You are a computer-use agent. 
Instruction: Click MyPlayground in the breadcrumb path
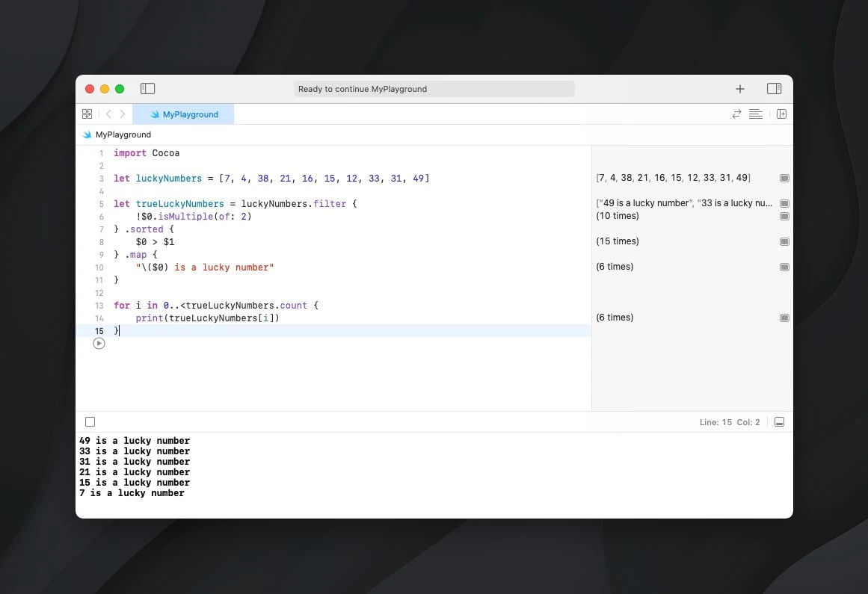pyautogui.click(x=123, y=135)
